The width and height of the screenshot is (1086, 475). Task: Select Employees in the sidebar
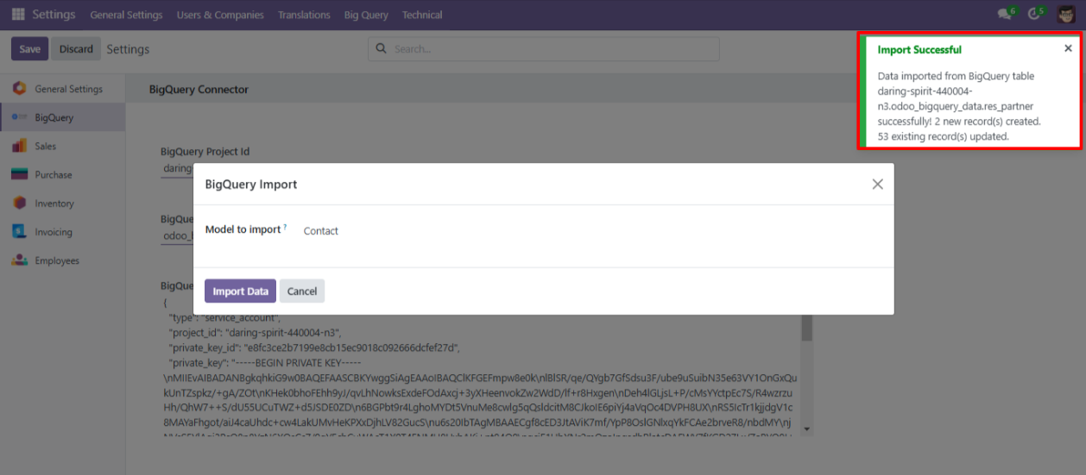62,260
